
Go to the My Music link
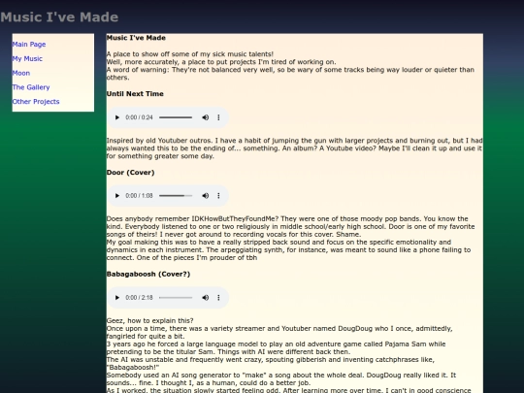(x=27, y=58)
